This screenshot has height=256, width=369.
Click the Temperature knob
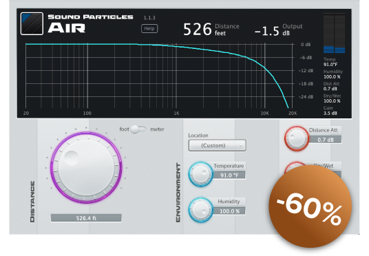pos(200,174)
